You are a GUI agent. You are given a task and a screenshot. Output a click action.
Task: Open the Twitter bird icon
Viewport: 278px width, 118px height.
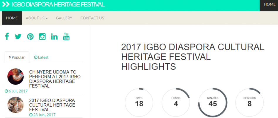(18, 37)
